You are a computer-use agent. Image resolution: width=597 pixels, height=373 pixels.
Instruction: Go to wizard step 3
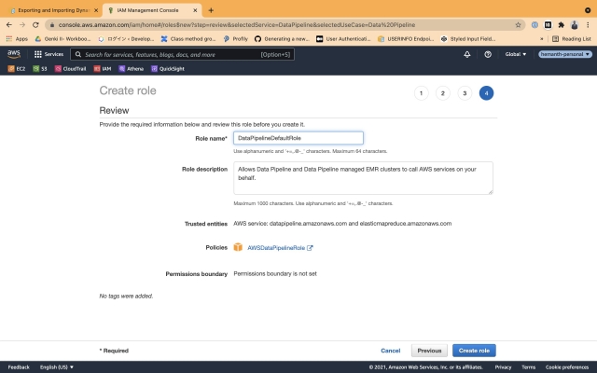coord(465,93)
